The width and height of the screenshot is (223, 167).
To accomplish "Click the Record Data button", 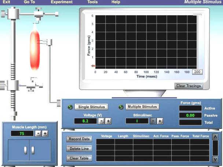I will (x=79, y=139).
